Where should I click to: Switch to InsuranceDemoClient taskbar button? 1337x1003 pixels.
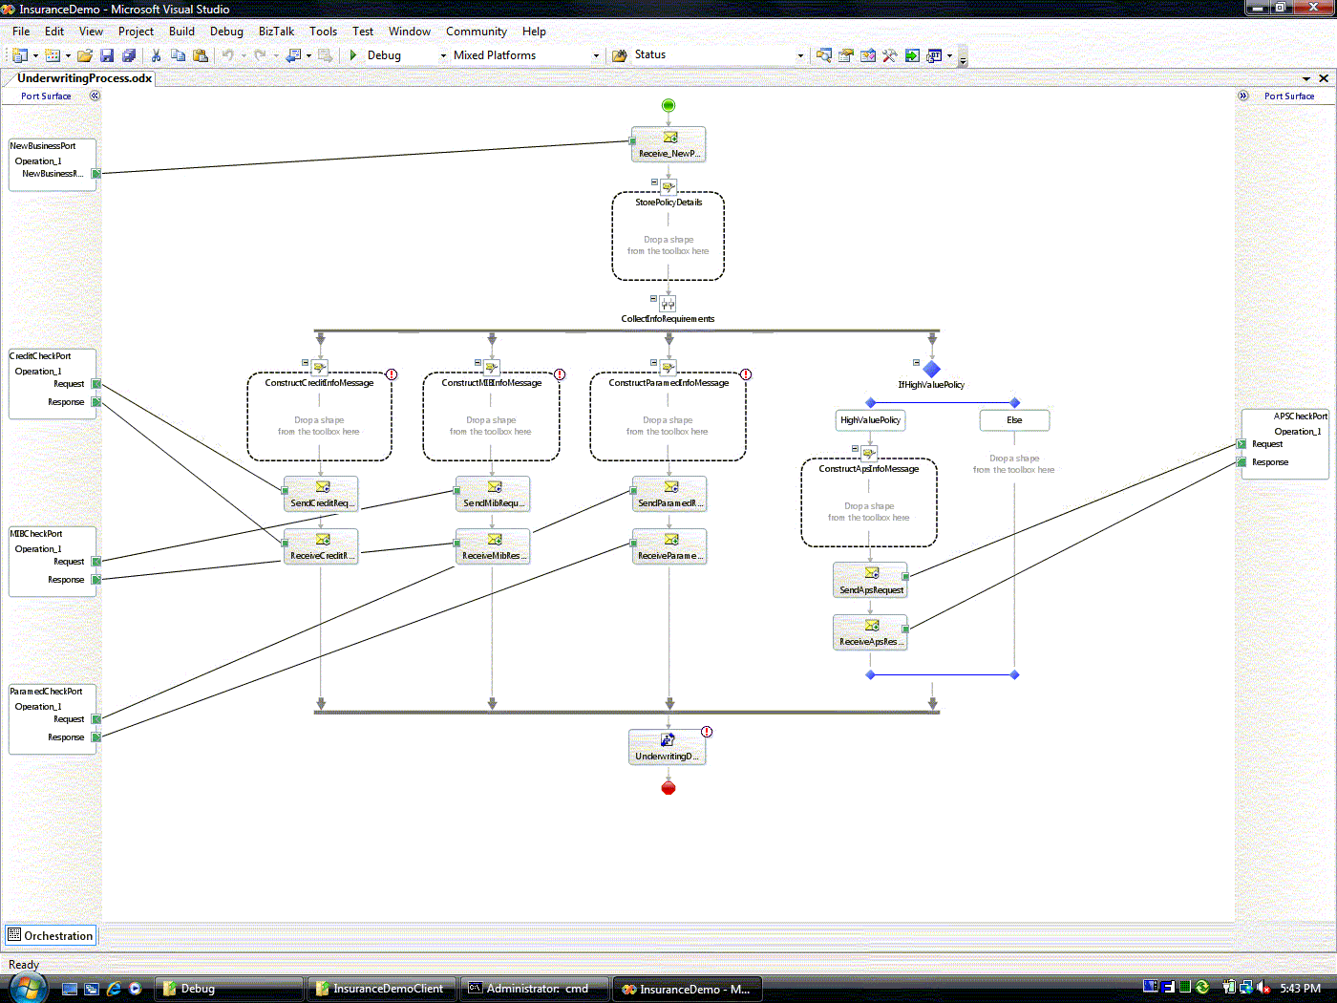point(380,989)
